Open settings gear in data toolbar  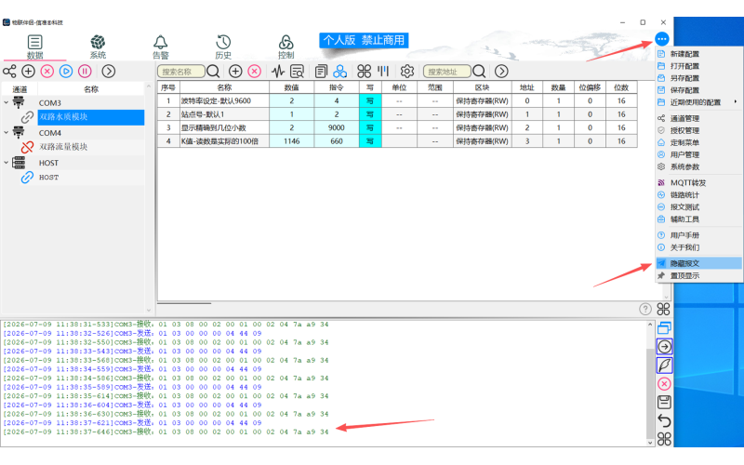[x=407, y=72]
